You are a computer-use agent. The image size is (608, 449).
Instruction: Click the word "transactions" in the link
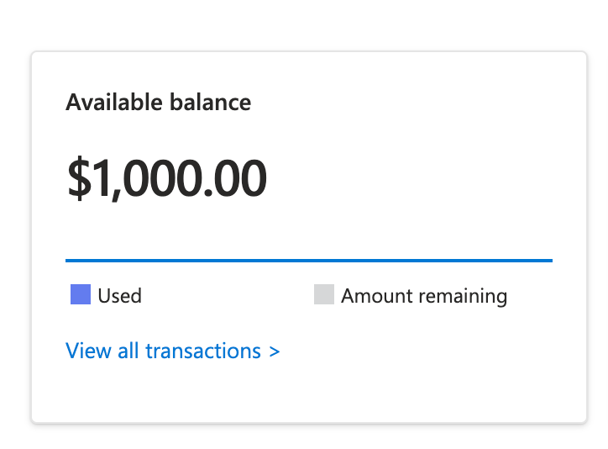tap(203, 351)
